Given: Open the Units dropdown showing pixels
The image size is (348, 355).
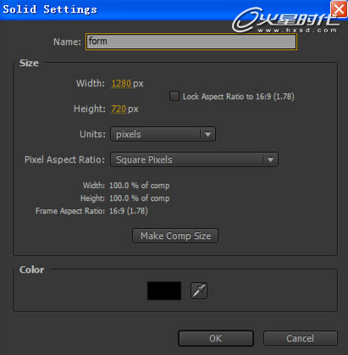Looking at the screenshot, I should coord(163,134).
